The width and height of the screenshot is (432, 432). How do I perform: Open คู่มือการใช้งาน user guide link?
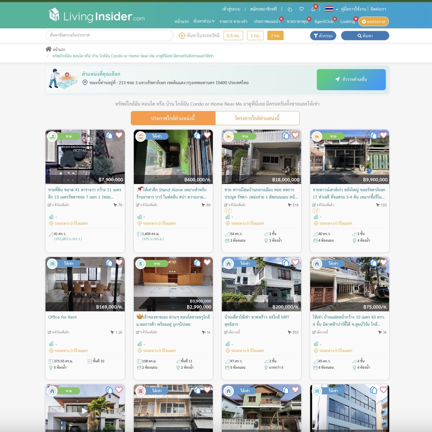tap(353, 9)
